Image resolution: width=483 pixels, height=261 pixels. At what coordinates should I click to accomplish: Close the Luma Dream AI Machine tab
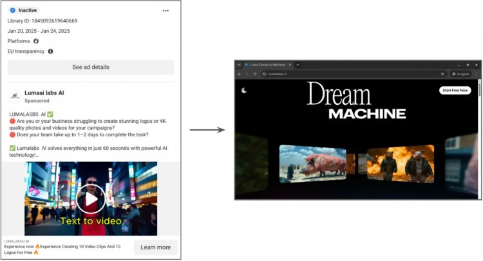pos(290,65)
